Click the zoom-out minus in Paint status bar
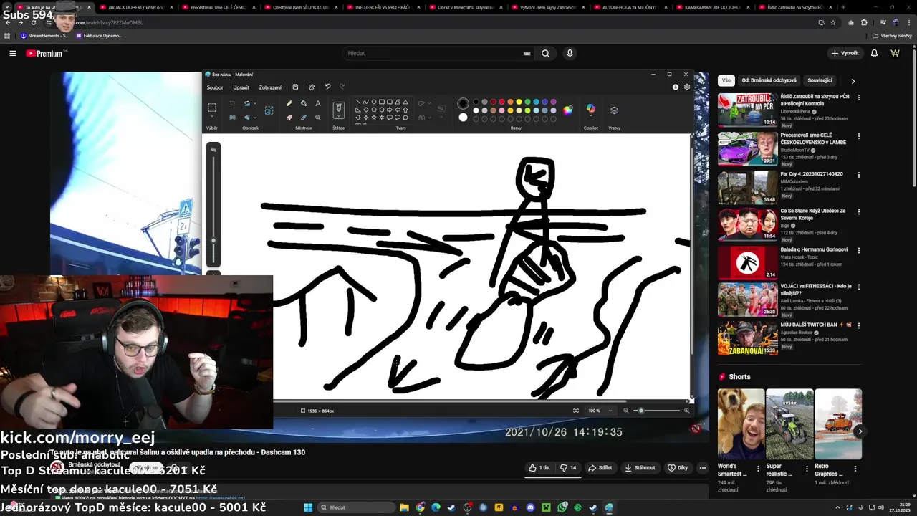Viewport: 917px width, 516px height. click(625, 411)
